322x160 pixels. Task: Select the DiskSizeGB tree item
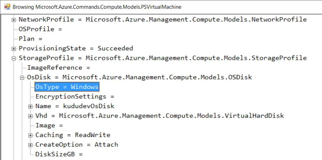point(59,154)
